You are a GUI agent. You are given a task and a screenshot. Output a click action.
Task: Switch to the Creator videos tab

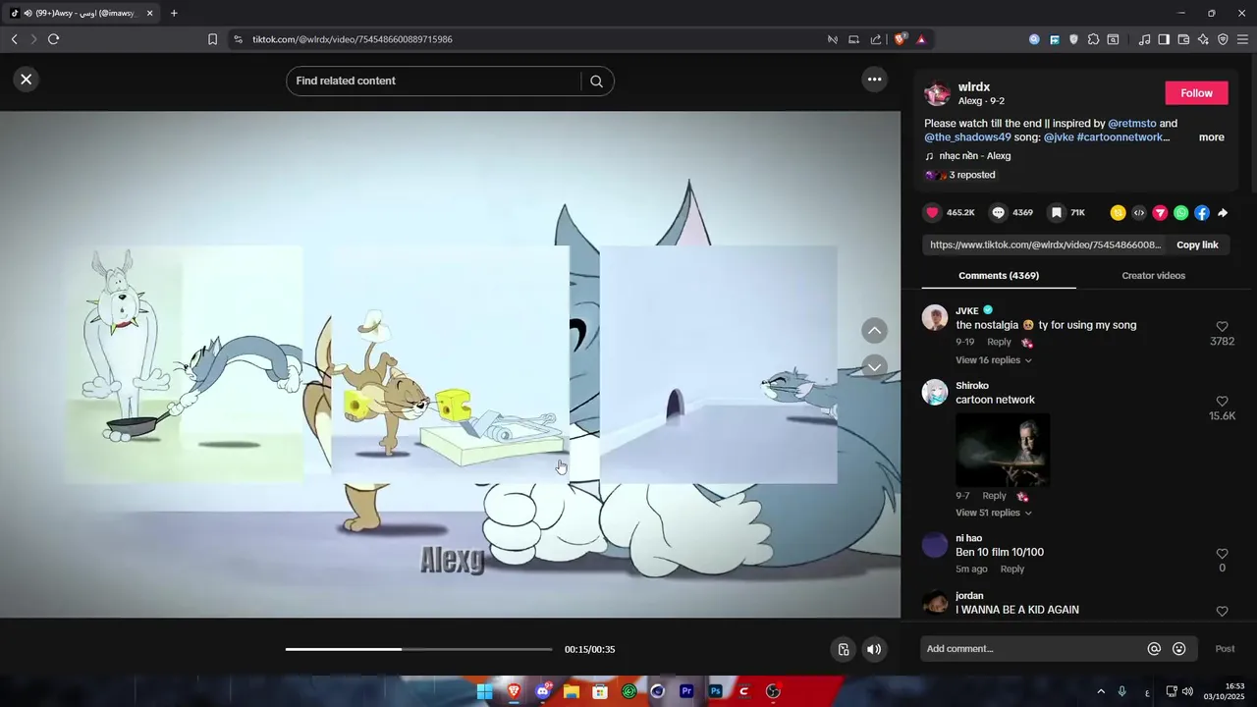pyautogui.click(x=1153, y=276)
